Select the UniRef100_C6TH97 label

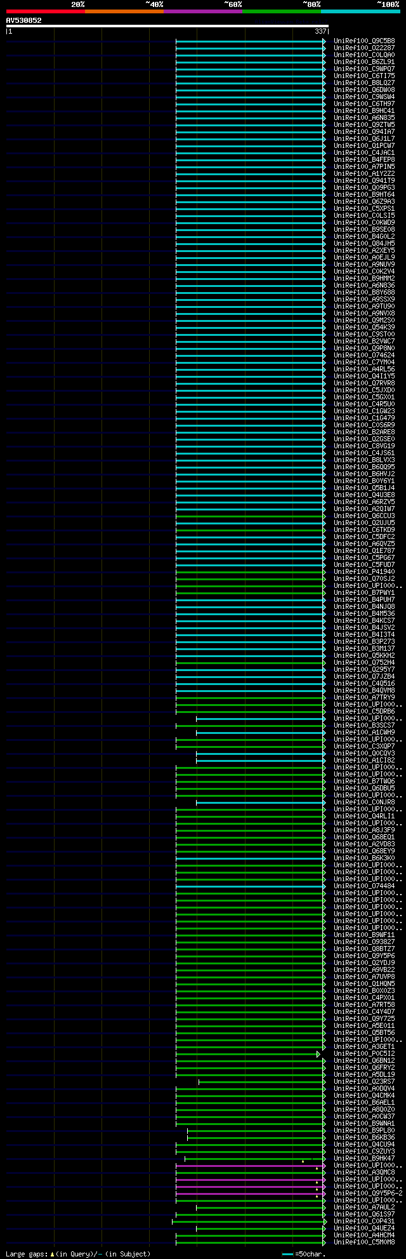pos(364,103)
